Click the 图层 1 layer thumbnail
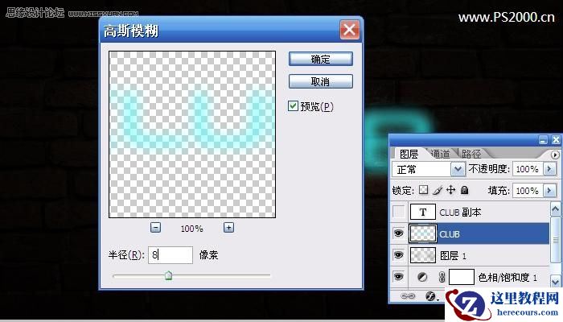Viewport: 563px width, 322px height. (x=423, y=255)
